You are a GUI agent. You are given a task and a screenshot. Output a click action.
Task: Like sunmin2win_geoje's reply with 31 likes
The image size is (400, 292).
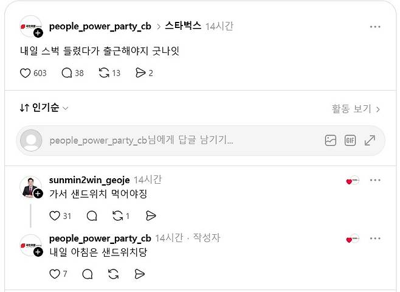click(55, 216)
